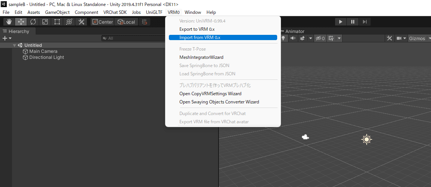This screenshot has height=187, width=431.
Task: Select the Rect transform tool
Action: coord(57,22)
